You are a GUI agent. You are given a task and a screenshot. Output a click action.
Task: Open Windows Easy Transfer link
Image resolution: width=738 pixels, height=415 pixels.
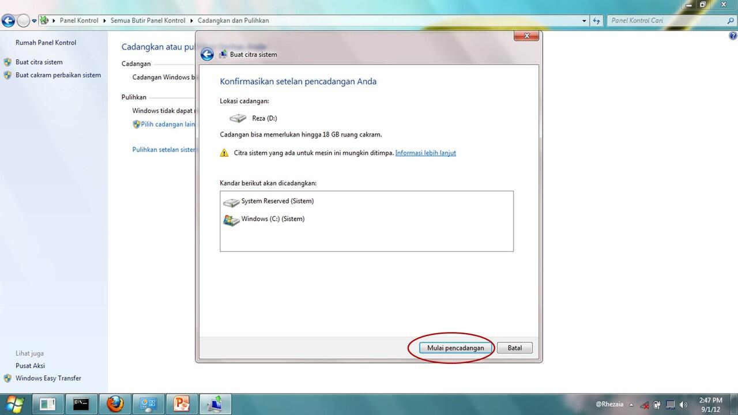[x=48, y=379]
